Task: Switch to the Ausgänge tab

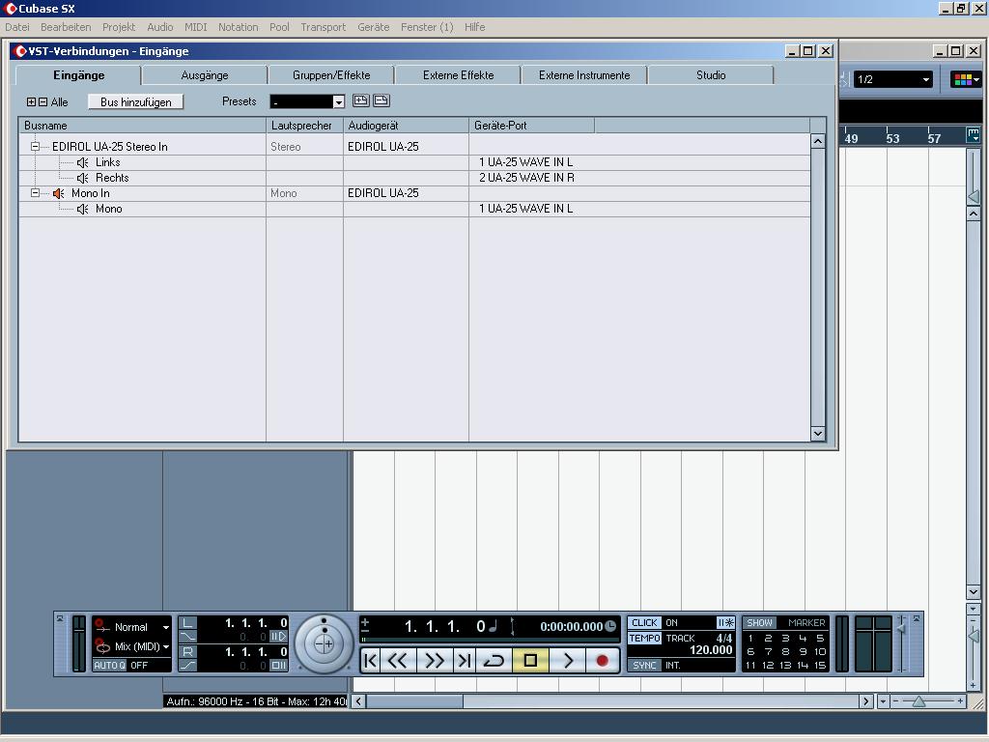Action: click(x=205, y=75)
